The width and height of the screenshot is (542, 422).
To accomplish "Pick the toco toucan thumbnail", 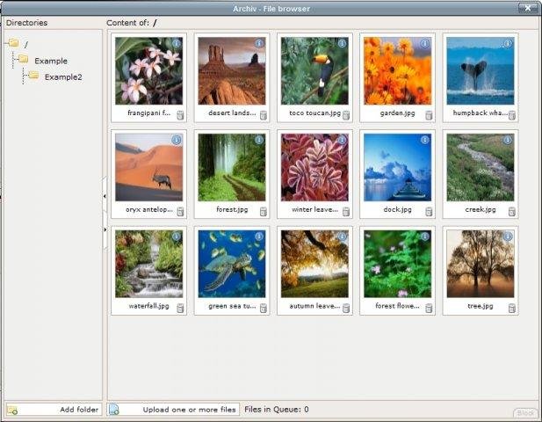I will coord(314,71).
